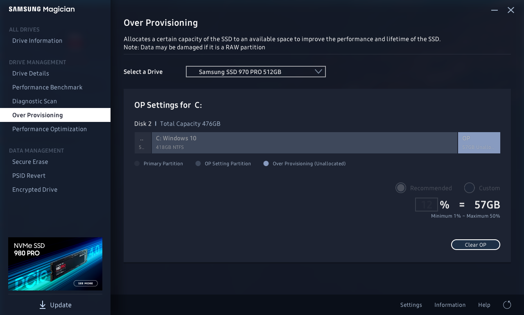Click the OP Setting Partition legend dot
This screenshot has height=315, width=524.
198,164
